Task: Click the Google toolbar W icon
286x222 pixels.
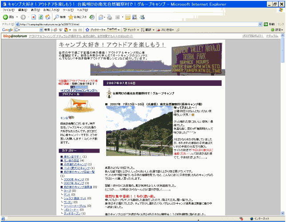Action: click(61, 30)
